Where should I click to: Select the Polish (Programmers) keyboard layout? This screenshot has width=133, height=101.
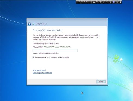102,2
